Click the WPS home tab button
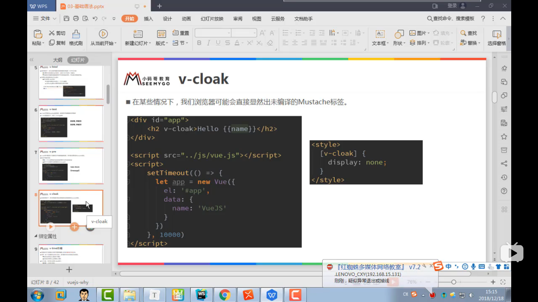The height and width of the screenshot is (302, 538). (x=41, y=6)
